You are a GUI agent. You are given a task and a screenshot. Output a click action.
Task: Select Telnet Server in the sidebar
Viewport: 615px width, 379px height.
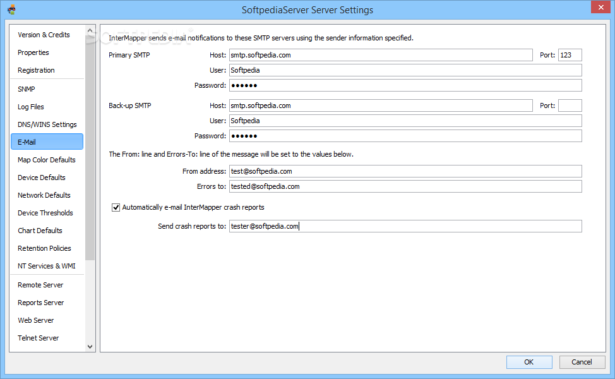[x=38, y=338]
